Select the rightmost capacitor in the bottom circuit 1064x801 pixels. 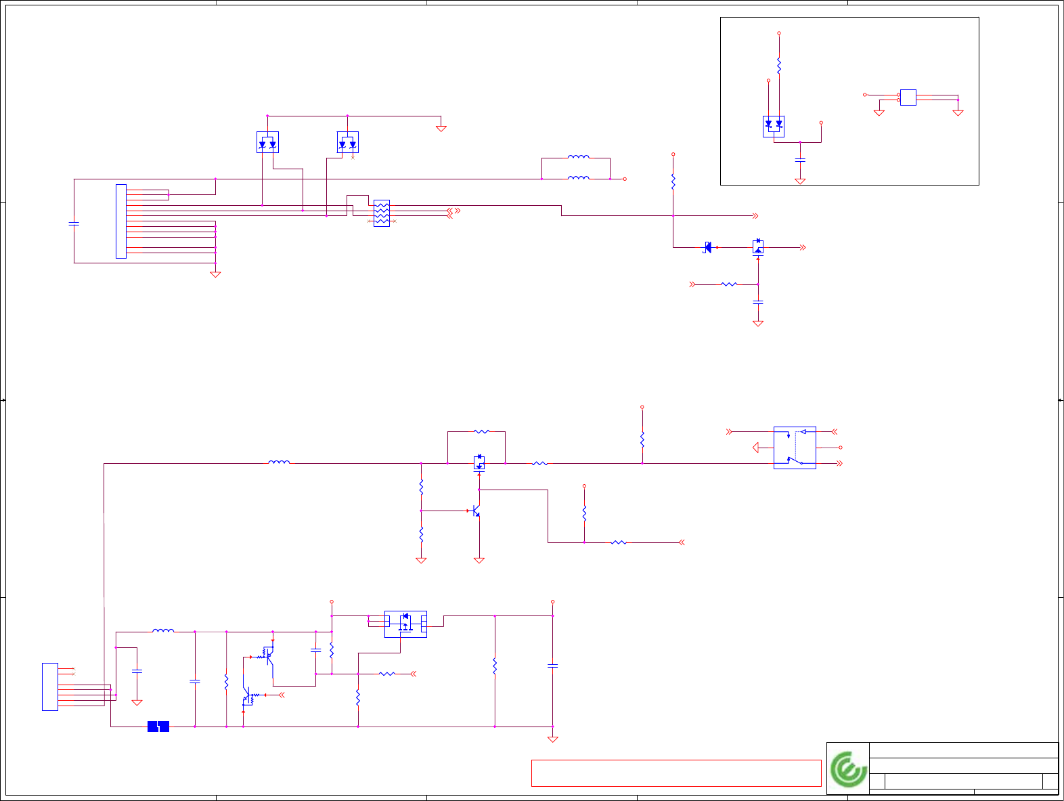tap(552, 666)
